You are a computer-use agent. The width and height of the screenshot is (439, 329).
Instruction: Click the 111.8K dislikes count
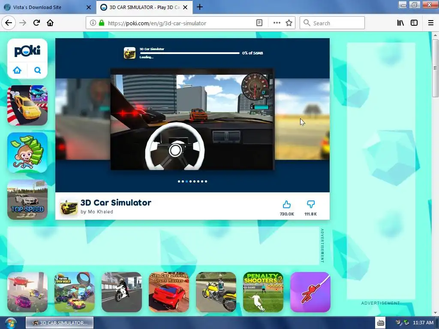point(311,214)
